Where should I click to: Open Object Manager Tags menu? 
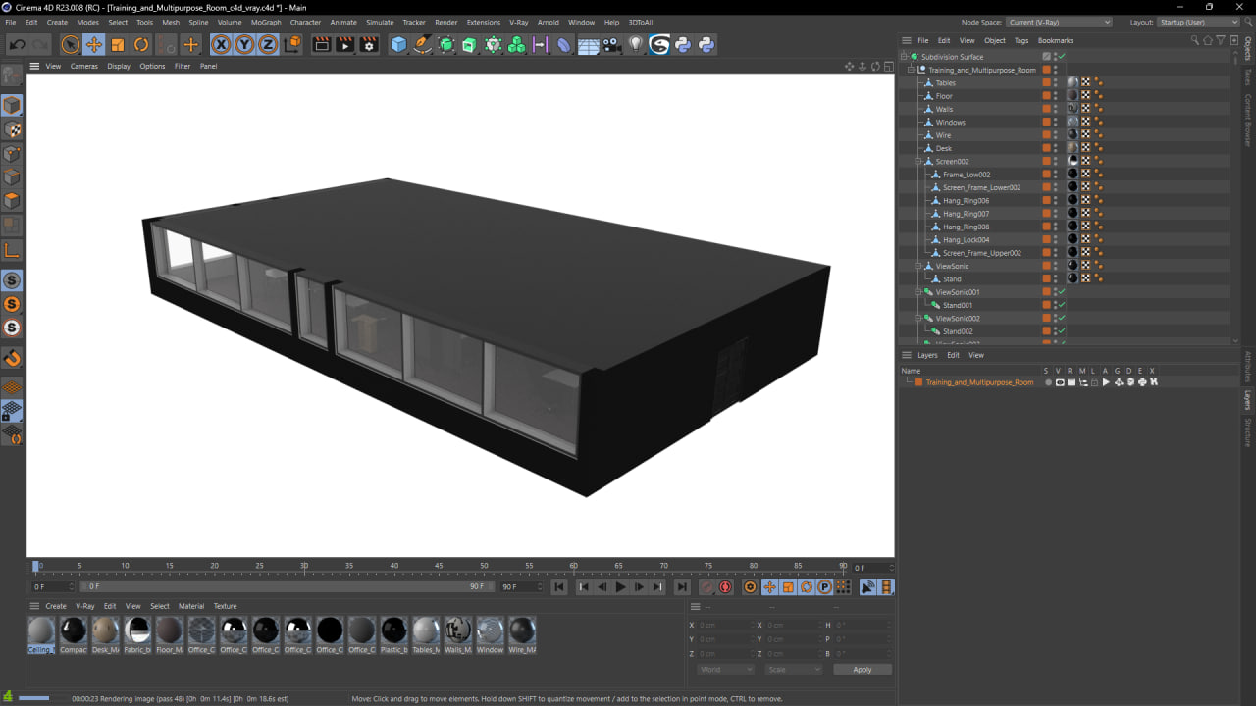[x=1021, y=40]
